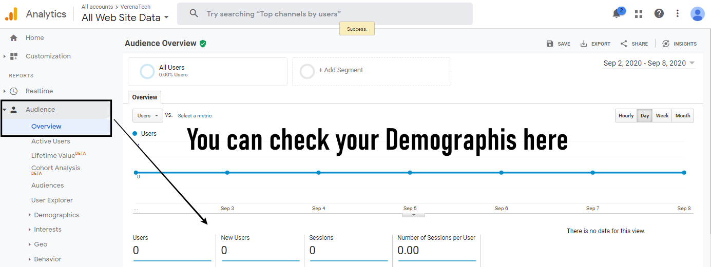Switch chart granularity to Month
This screenshot has height=267, width=711.
click(x=683, y=116)
